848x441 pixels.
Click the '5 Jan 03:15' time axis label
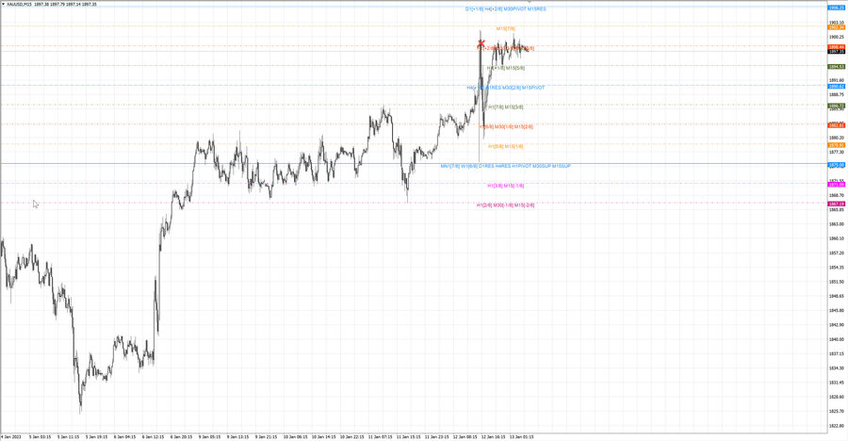point(40,436)
